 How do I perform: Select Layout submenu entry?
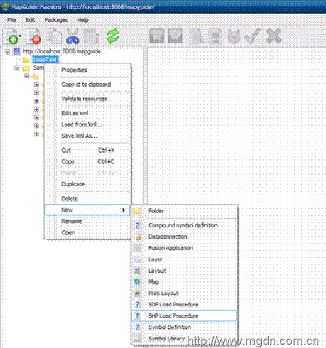[185, 270]
